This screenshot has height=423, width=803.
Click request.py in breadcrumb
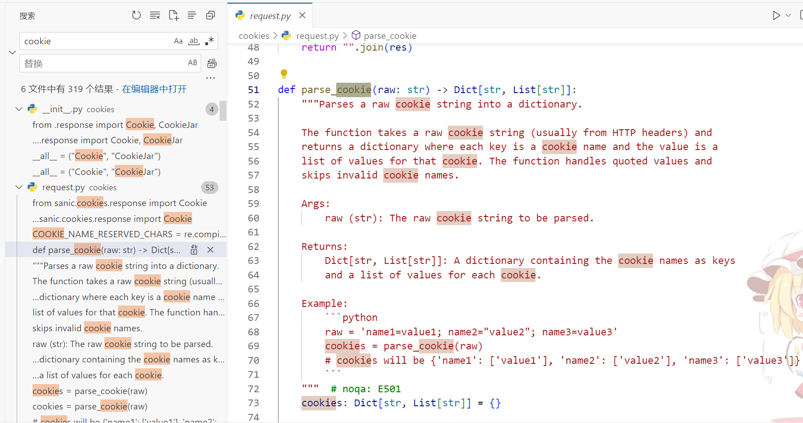[x=317, y=36]
